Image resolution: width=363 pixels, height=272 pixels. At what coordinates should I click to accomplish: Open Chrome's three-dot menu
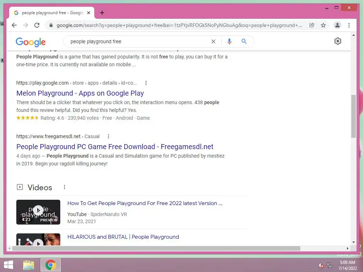349,25
